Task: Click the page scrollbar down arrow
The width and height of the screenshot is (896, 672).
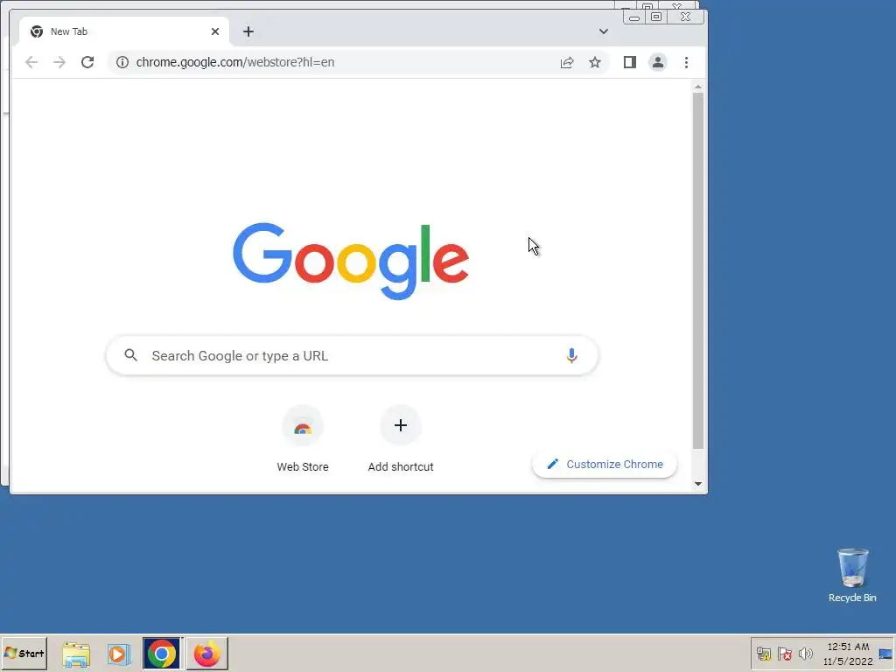Action: tap(697, 483)
